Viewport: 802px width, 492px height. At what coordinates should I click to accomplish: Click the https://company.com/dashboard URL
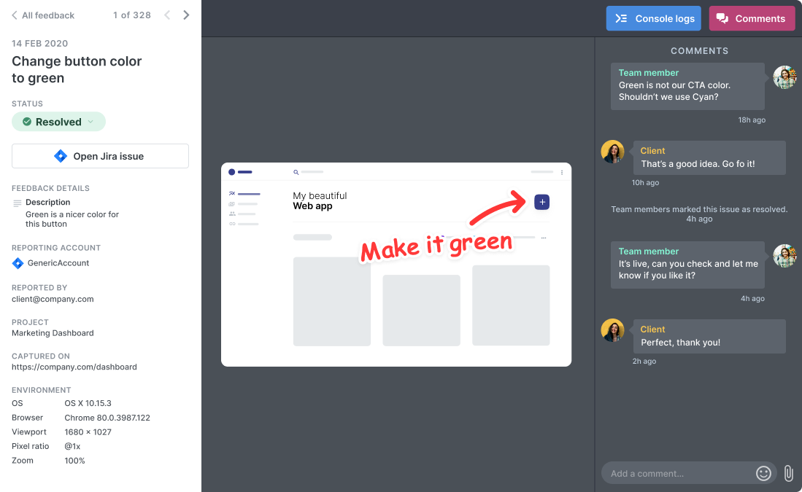point(74,367)
